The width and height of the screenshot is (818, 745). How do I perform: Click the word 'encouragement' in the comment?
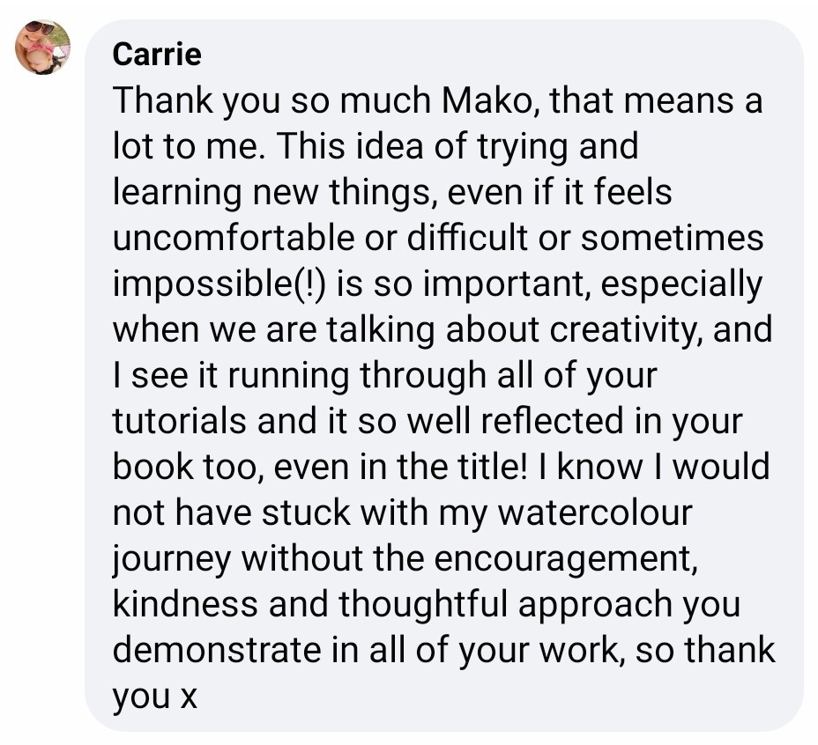pos(566,559)
